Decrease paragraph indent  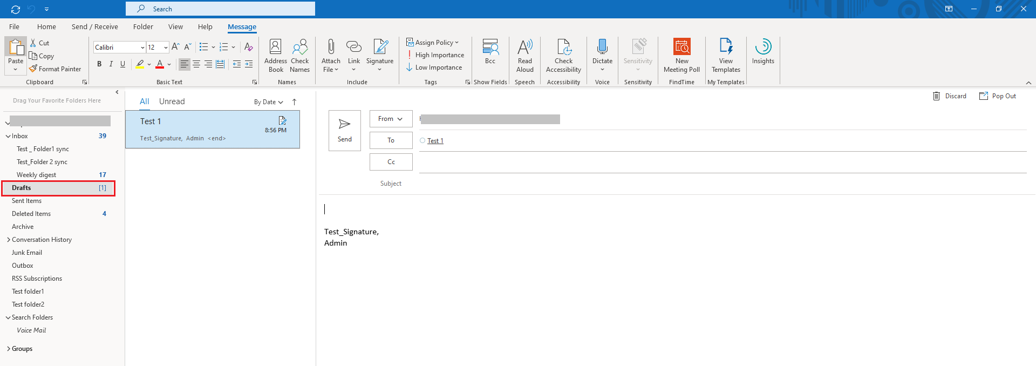pyautogui.click(x=237, y=64)
